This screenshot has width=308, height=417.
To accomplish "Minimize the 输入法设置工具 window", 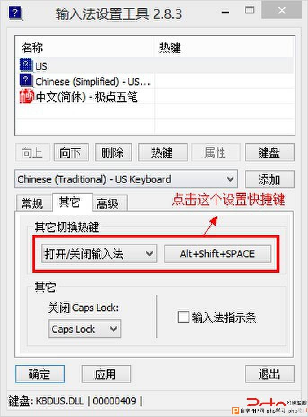I will [225, 12].
